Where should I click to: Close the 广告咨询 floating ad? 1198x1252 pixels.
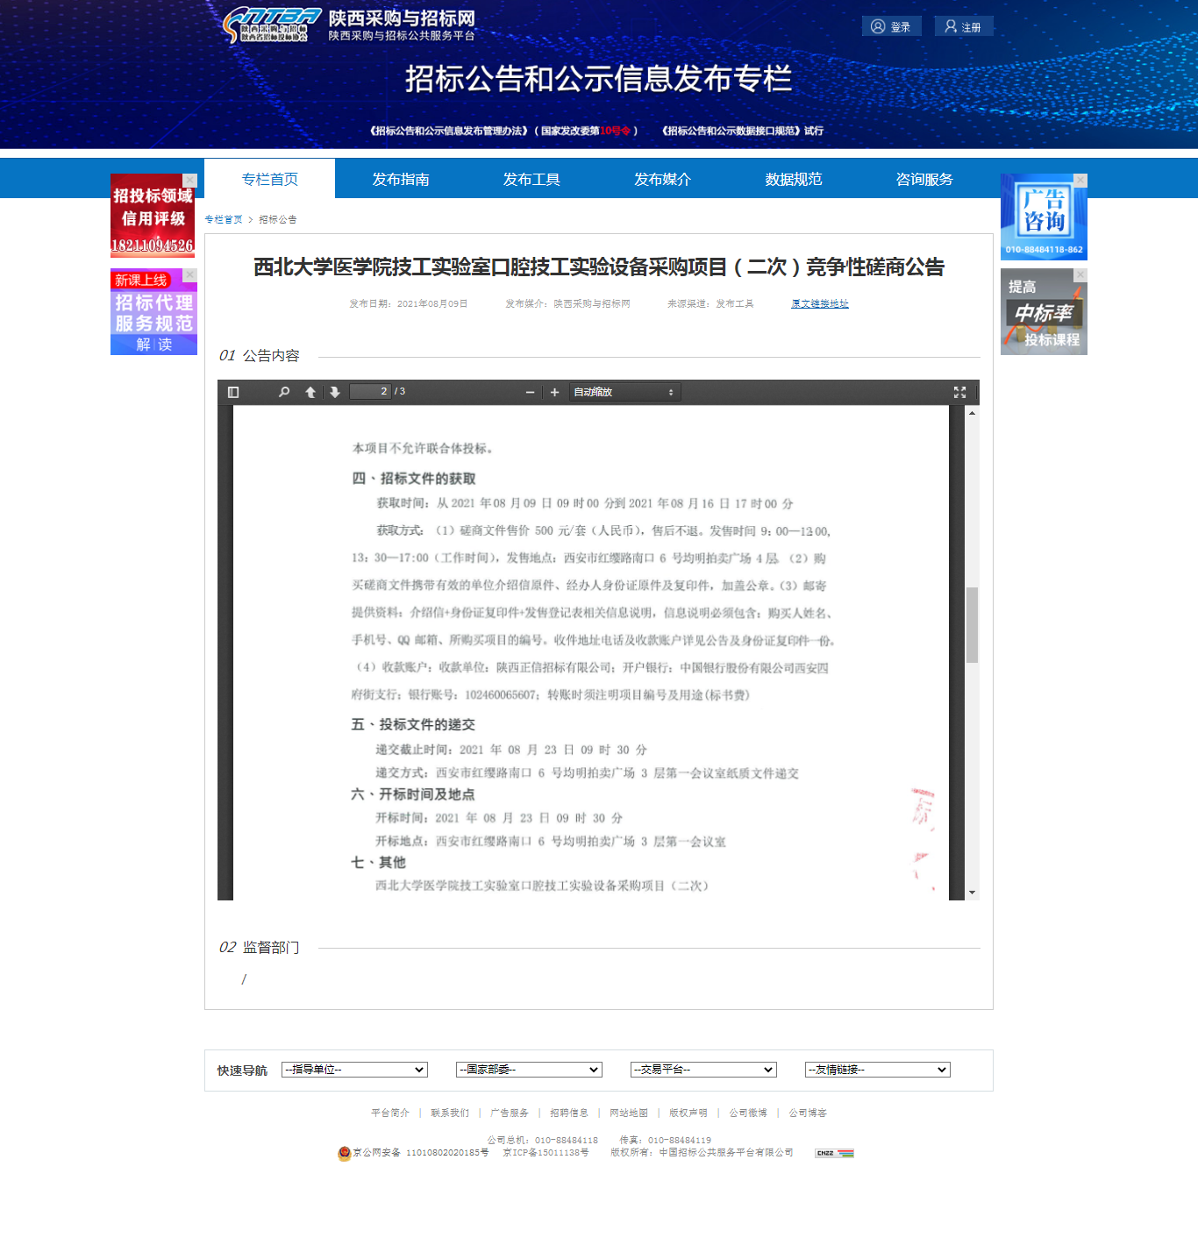pyautogui.click(x=1080, y=180)
